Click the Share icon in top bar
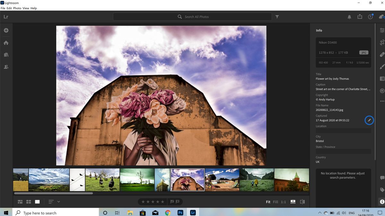Viewport: 385px width, 216px height. 360,17
